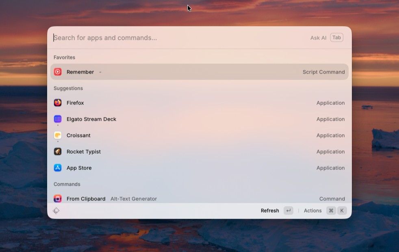Screen dimensions: 399x252
Task: Click the Raycast logo in the bottom bar
Action: [x=56, y=211]
